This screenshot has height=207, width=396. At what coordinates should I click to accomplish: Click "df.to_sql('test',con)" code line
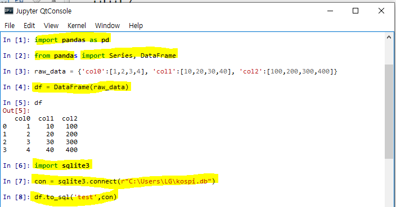point(75,197)
